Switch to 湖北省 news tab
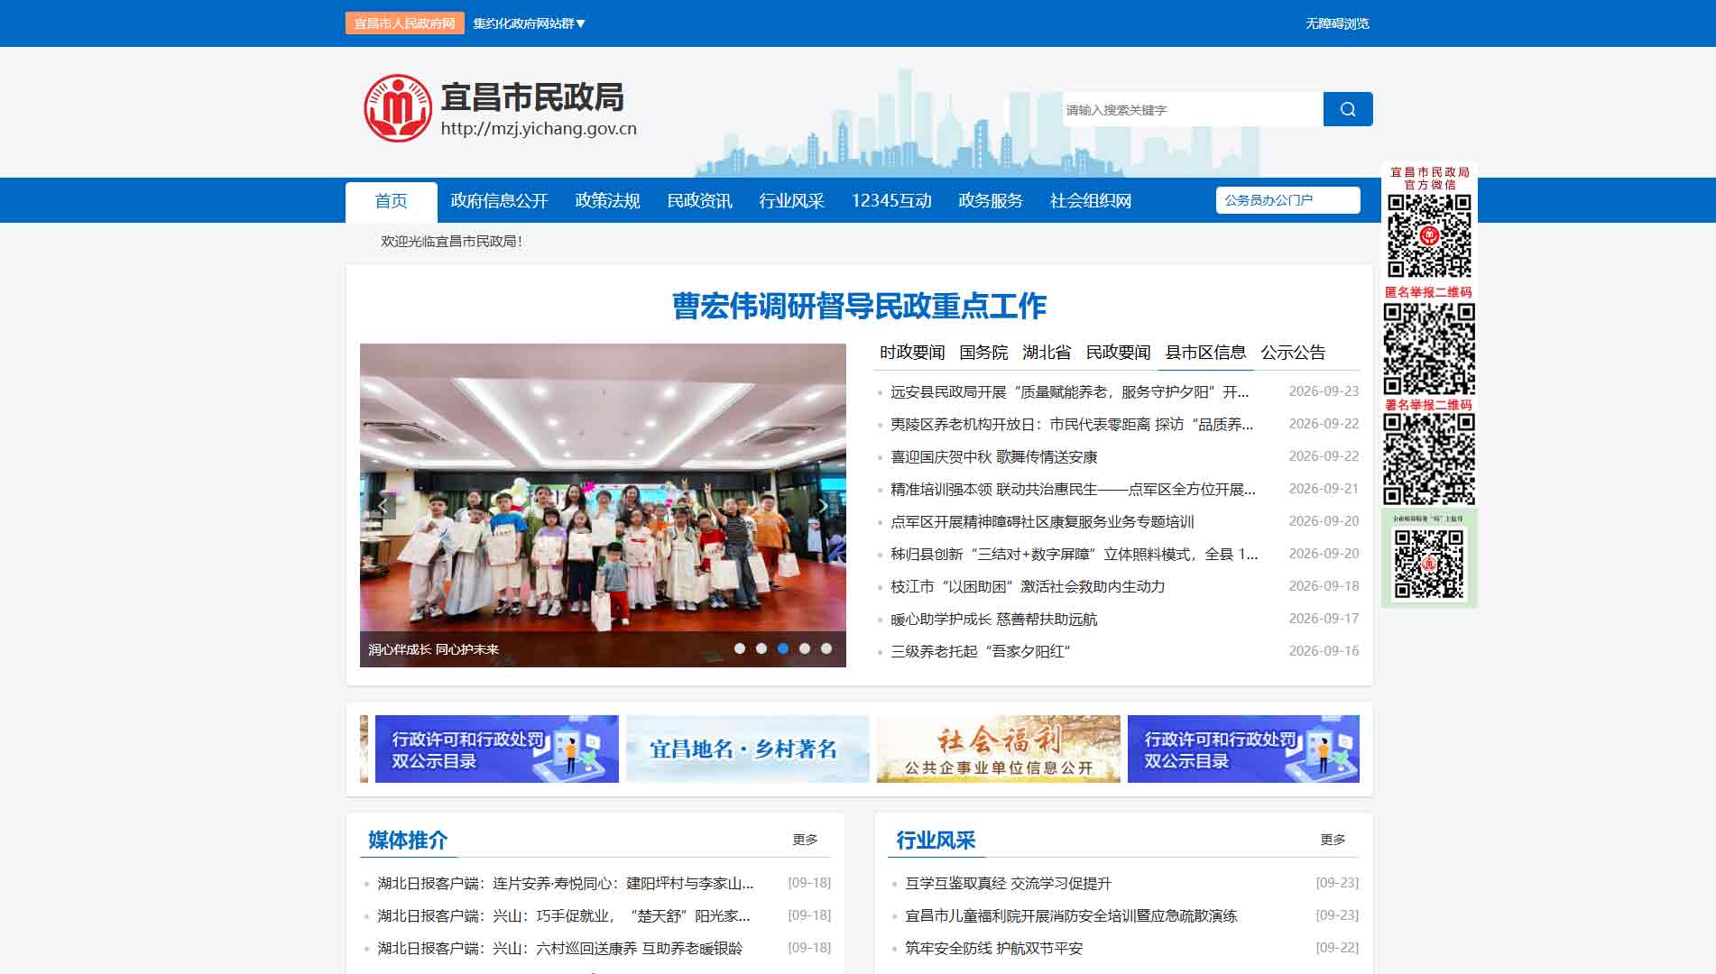Screen dimensions: 1716x974 pos(1047,353)
